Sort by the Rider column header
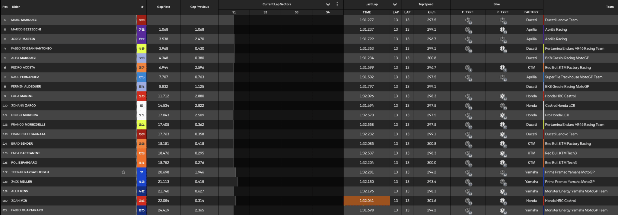Screen dimensions: 618x215 (16, 7)
